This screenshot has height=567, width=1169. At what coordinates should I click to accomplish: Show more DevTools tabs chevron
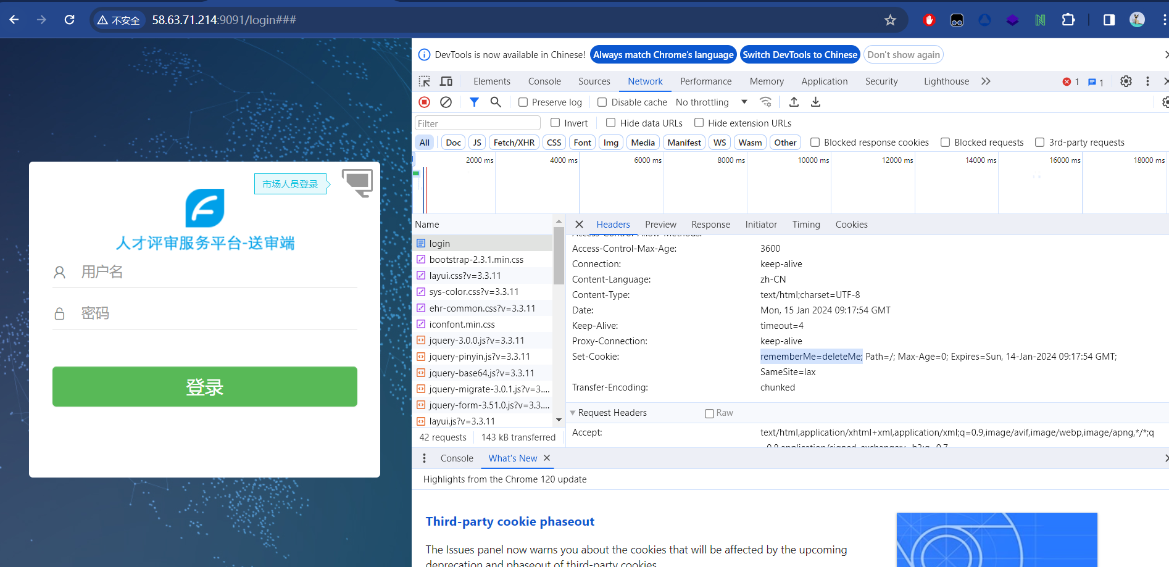pyautogui.click(x=986, y=81)
